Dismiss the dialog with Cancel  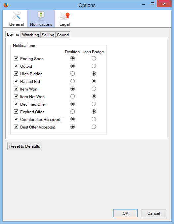click(154, 213)
